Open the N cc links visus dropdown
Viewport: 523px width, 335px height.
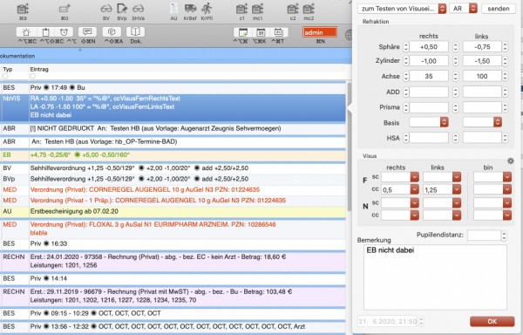pos(457,215)
